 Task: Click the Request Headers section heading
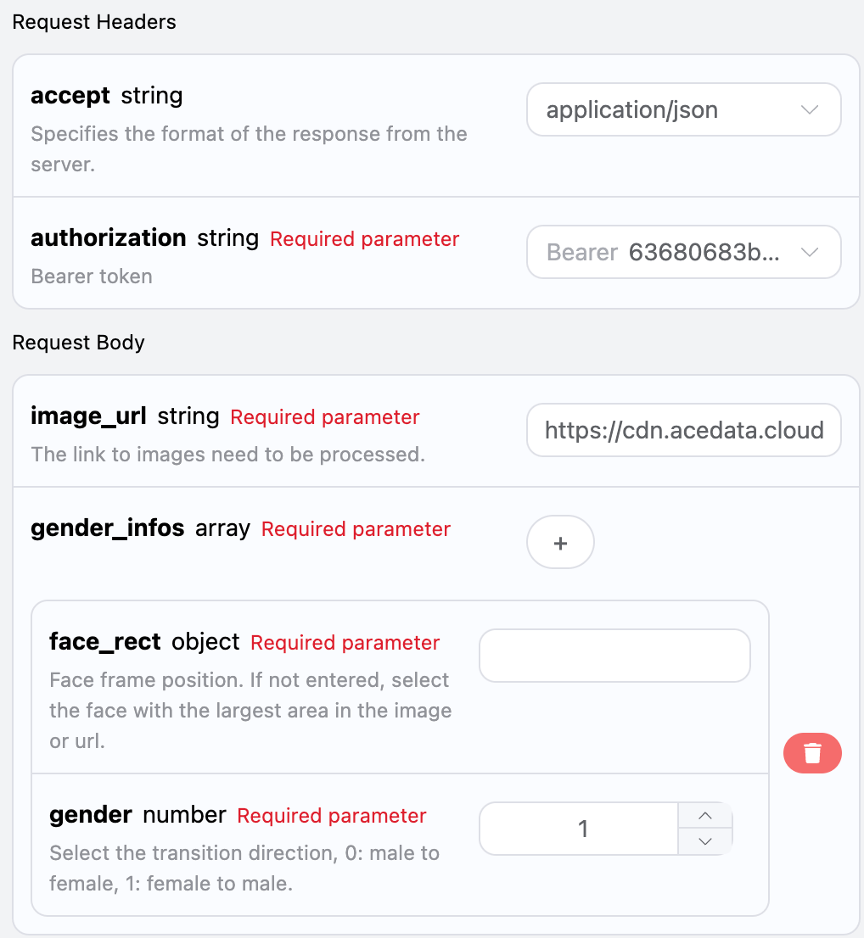94,23
